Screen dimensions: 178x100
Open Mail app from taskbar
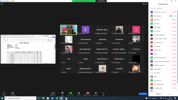[52, 98]
